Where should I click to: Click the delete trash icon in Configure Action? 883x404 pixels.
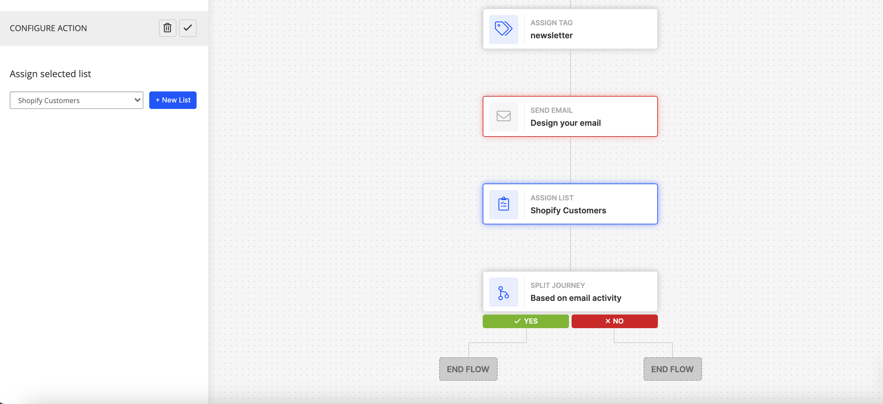click(167, 28)
